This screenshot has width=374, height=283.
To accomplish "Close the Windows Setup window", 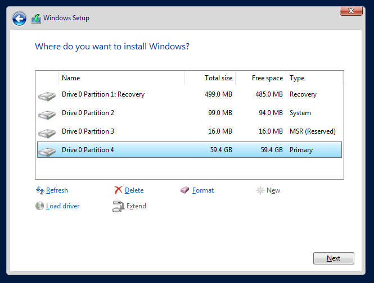I will coord(351,11).
